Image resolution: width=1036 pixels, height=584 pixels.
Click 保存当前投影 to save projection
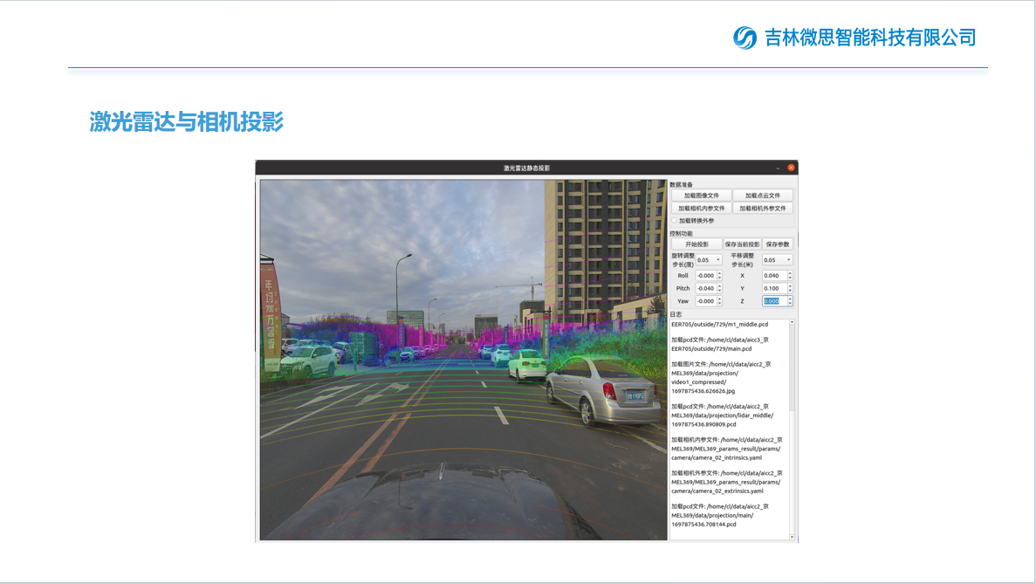pos(742,244)
